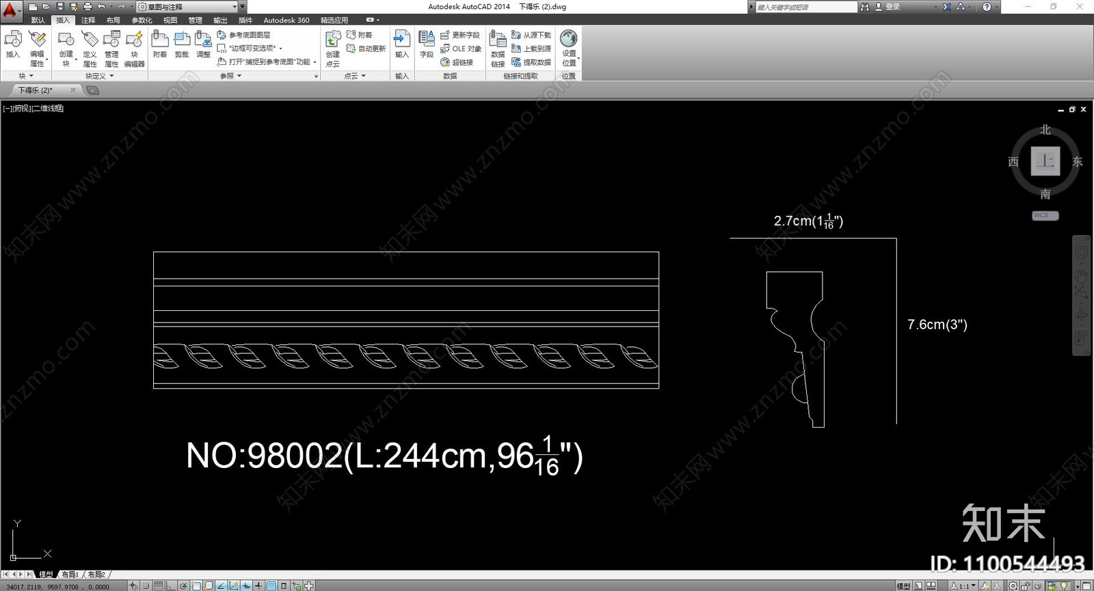Viewport: 1094px width, 591px height.
Task: Click the Save icon in quick access toolbar
Action: tap(60, 7)
